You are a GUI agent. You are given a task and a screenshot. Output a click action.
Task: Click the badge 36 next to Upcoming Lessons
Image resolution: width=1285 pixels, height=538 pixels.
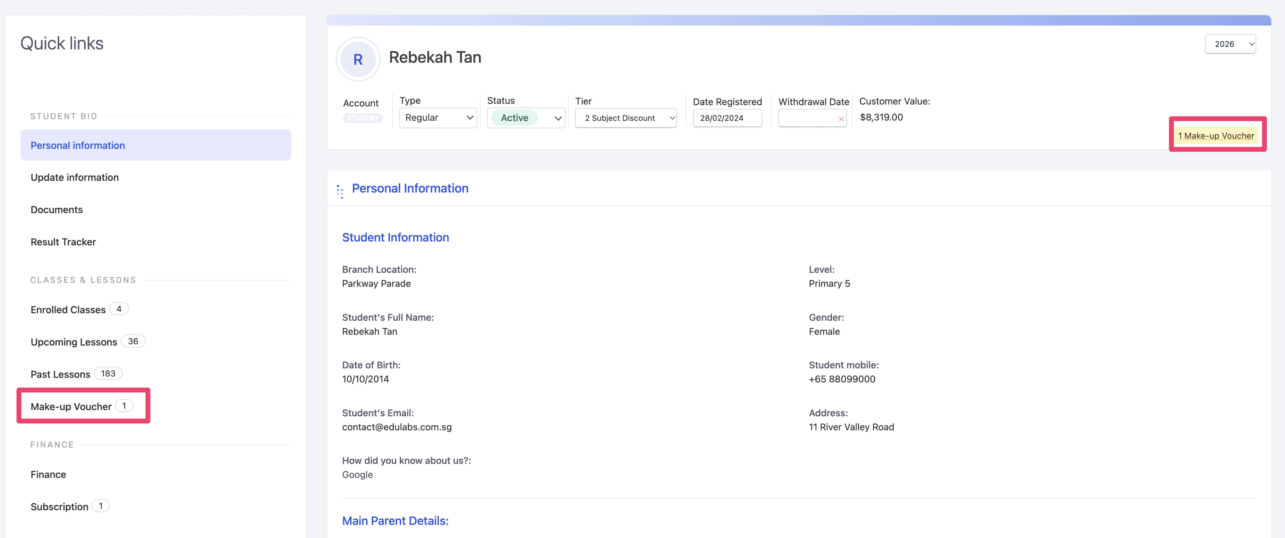tap(133, 341)
